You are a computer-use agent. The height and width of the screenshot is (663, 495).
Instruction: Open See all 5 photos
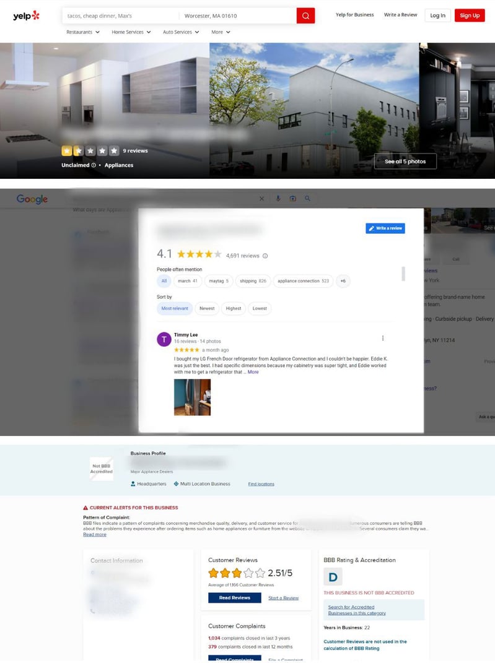[x=405, y=162]
